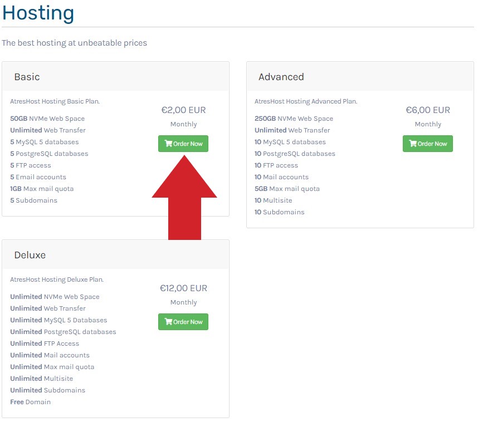Order the Advanced hosting plan
Image resolution: width=478 pixels, height=422 pixels.
[428, 143]
